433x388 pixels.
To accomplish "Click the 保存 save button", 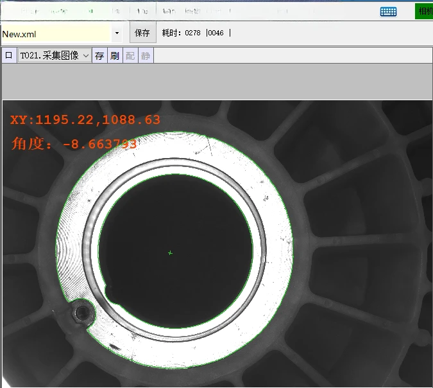I will click(x=142, y=33).
